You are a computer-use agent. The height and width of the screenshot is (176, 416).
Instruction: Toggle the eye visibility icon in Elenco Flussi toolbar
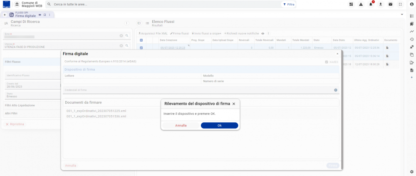tap(263, 33)
